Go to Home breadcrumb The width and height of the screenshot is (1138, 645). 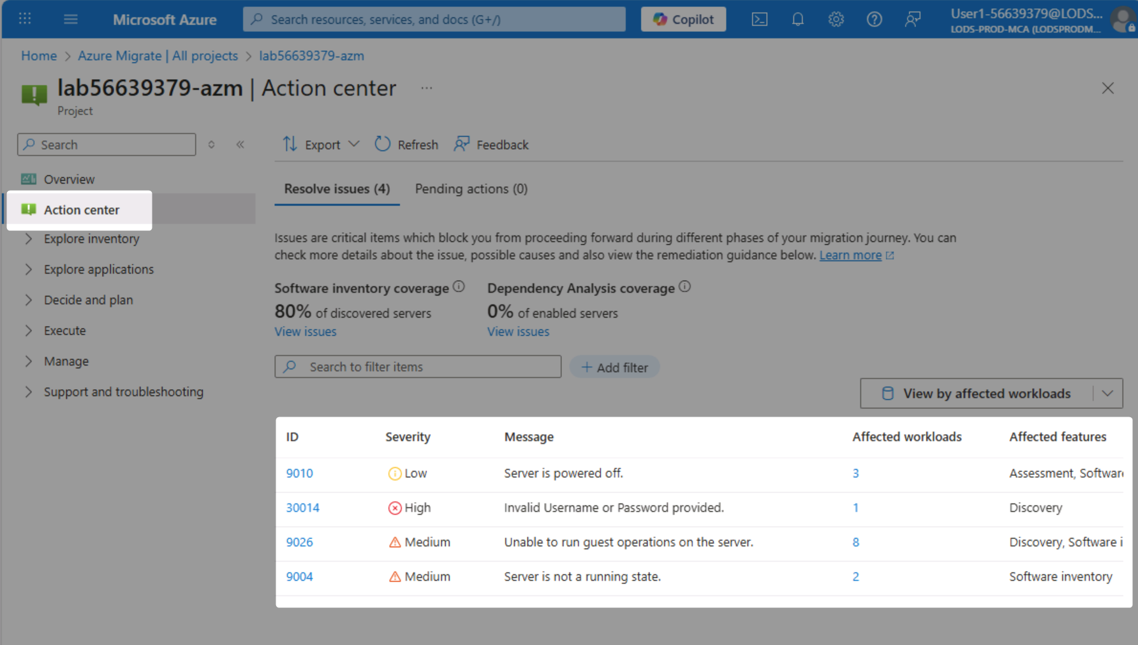pos(39,56)
